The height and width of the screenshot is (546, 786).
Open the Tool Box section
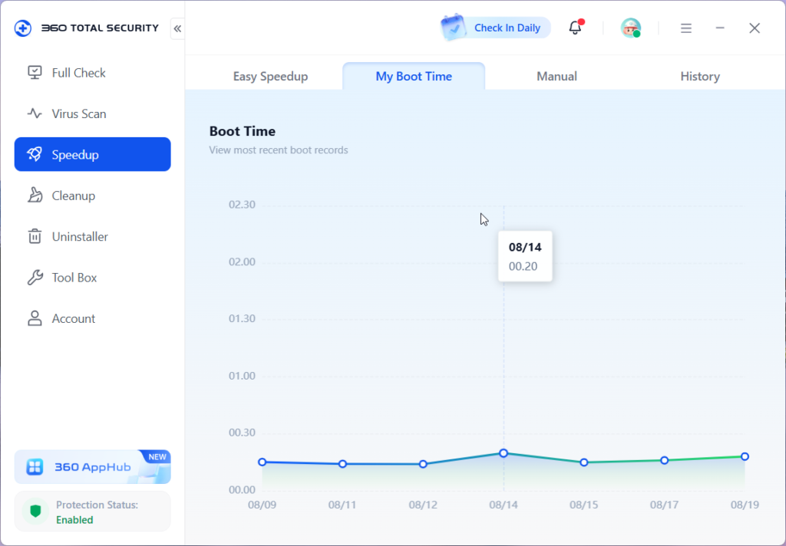tap(93, 278)
